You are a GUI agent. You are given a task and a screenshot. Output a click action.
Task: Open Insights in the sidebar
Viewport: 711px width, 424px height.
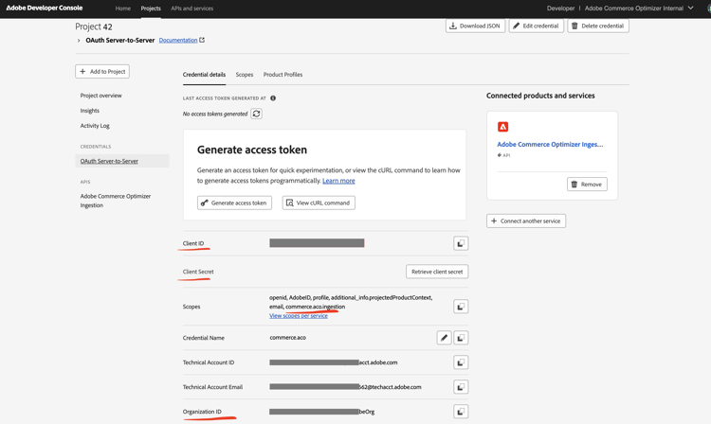point(90,111)
